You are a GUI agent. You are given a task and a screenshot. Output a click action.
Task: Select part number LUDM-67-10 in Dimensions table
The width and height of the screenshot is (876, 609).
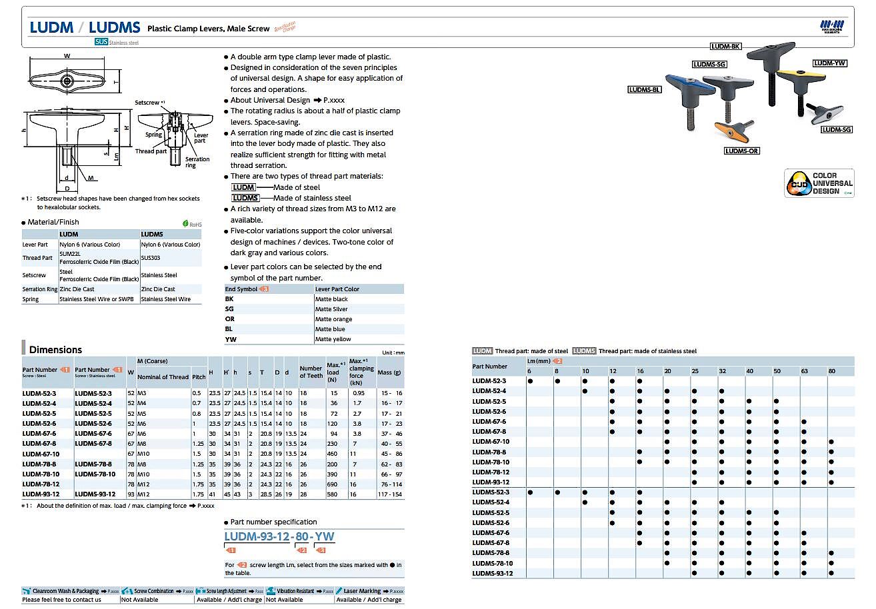coord(41,453)
